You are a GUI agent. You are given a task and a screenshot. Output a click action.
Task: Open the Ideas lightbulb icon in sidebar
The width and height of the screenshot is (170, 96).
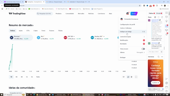(167, 21)
